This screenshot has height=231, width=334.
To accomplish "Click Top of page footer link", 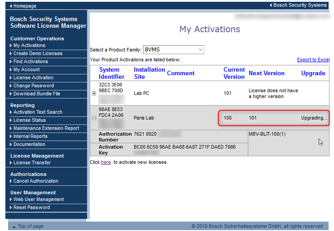I will pyautogui.click(x=31, y=226).
